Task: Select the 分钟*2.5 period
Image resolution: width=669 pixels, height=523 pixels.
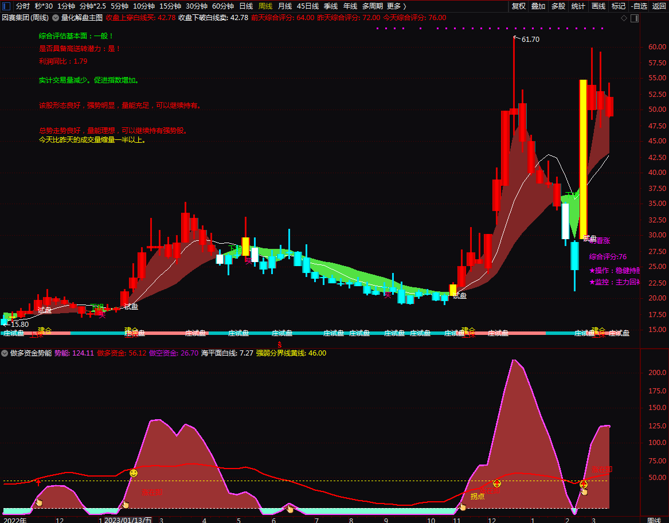Action: 93,6
